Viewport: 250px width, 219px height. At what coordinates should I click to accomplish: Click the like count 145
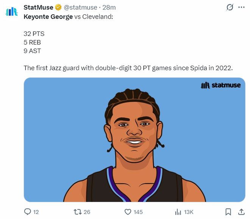[x=138, y=212]
